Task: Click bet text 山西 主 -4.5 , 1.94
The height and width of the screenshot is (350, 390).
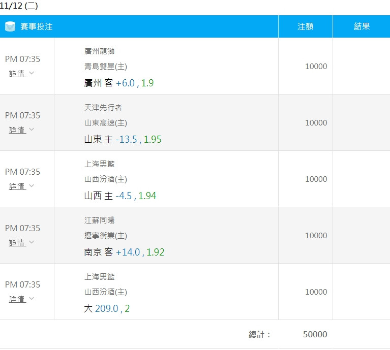Action: (120, 196)
